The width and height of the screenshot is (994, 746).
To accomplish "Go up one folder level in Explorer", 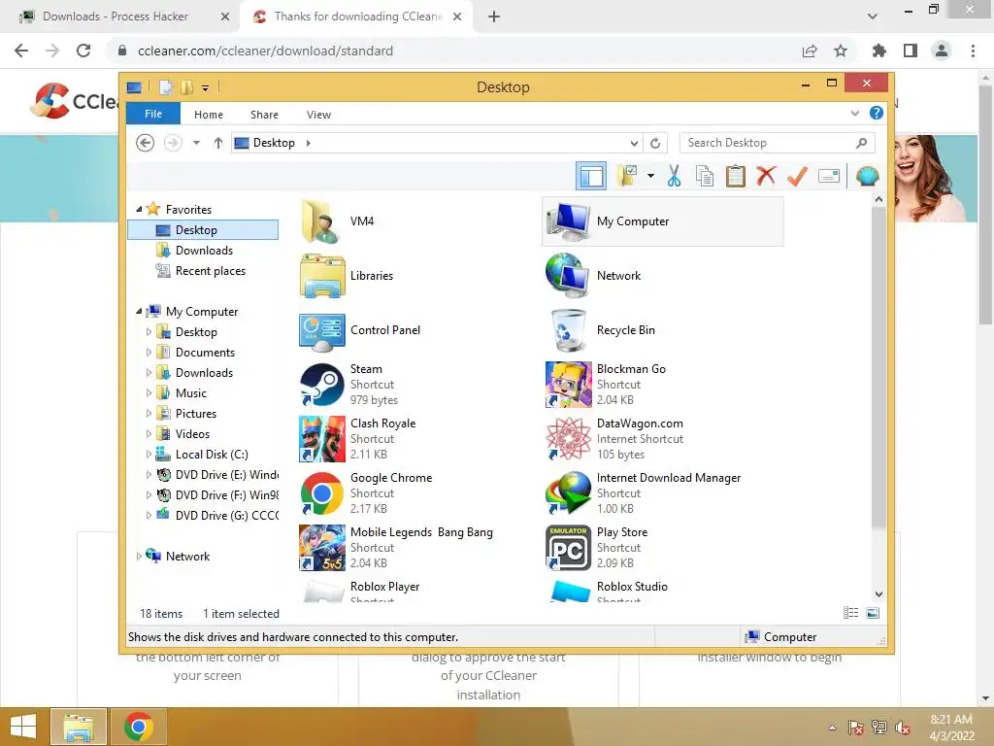I will pos(218,143).
